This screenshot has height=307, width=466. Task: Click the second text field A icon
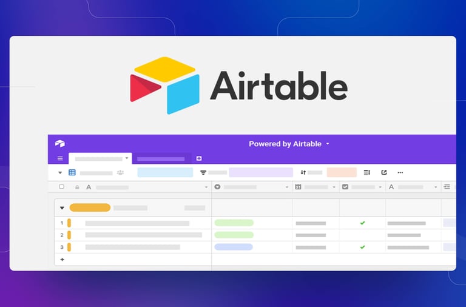point(391,187)
